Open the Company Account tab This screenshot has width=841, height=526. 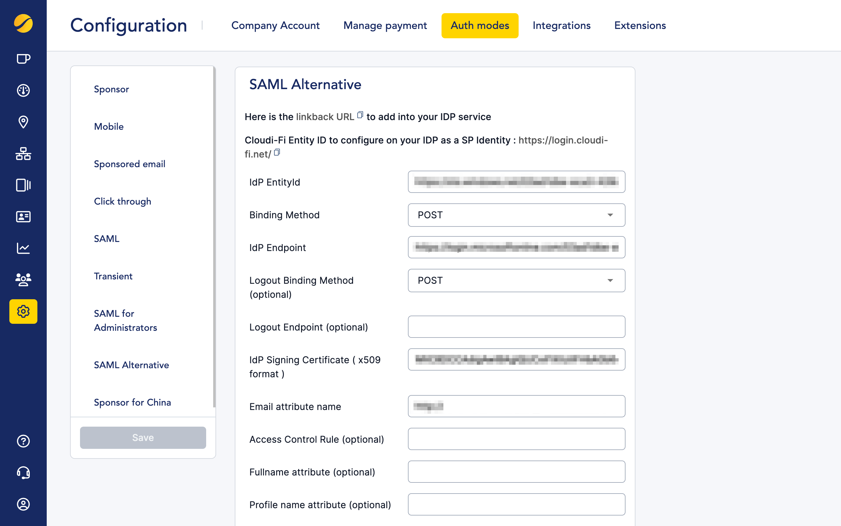click(275, 25)
